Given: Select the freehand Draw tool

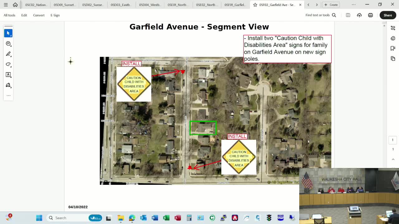Looking at the screenshot, I should (8, 64).
